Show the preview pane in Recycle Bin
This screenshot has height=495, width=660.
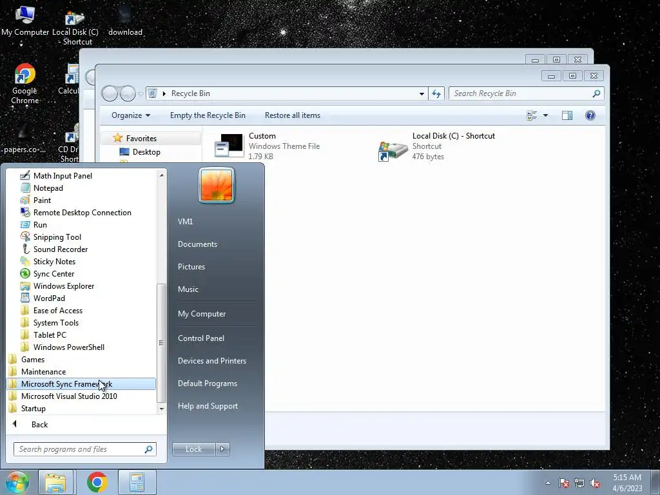[567, 115]
